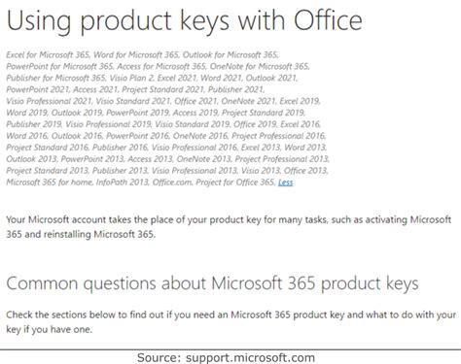Click the 'Your Microsoft account takes the place' paragraph
The width and height of the screenshot is (461, 364).
(x=229, y=227)
